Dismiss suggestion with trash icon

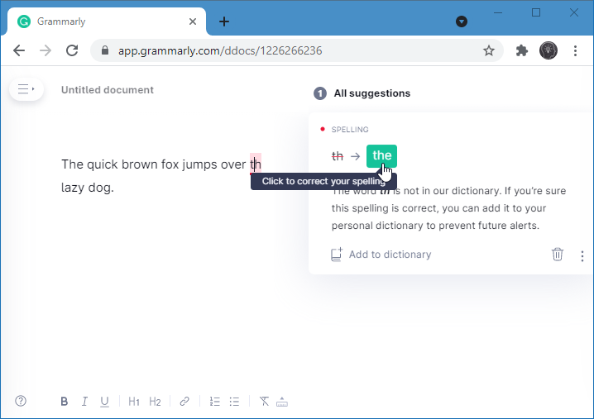(x=558, y=255)
